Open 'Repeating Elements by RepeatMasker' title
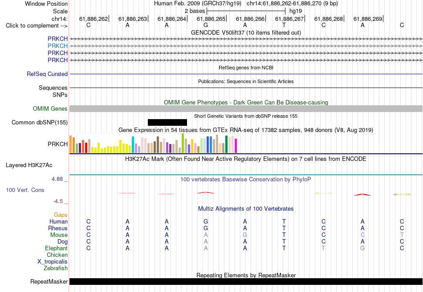Screen dimensions: 423x292 pyautogui.click(x=246, y=275)
